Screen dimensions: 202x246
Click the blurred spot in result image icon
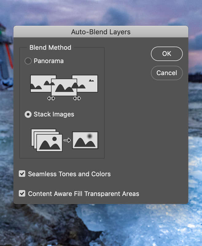(89, 135)
